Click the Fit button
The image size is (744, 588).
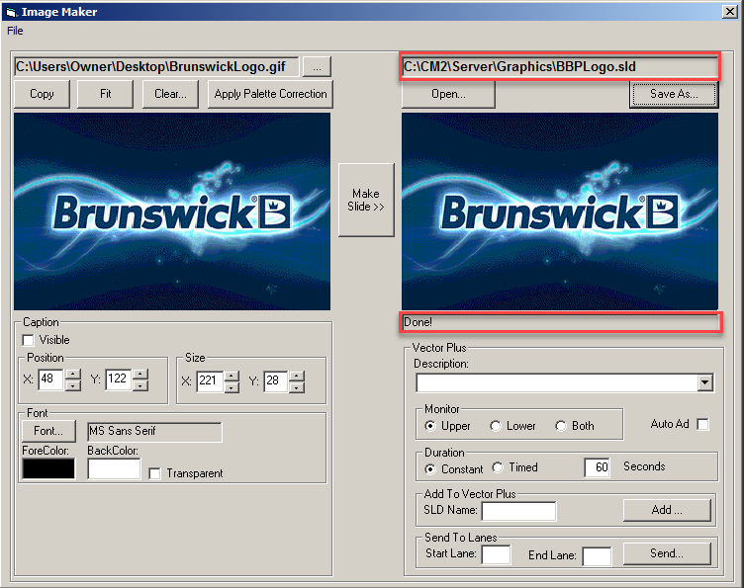(105, 94)
